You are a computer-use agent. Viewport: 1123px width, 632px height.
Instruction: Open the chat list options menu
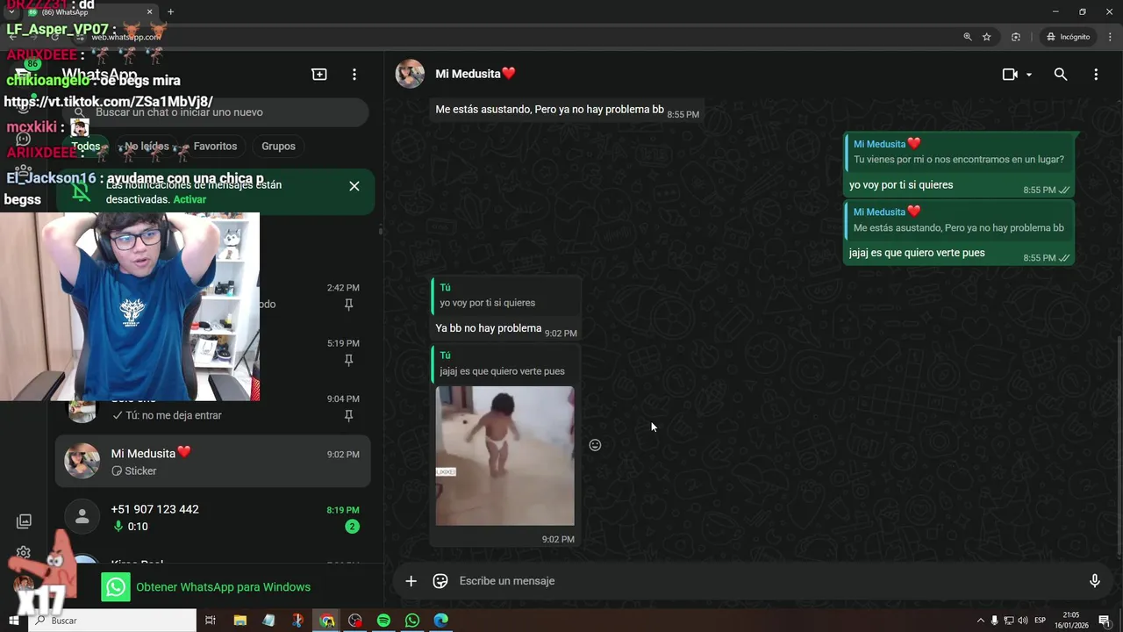[x=354, y=75]
